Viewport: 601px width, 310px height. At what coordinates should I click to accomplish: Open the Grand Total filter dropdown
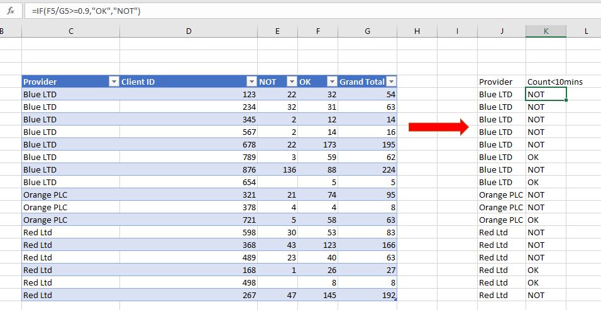point(391,82)
